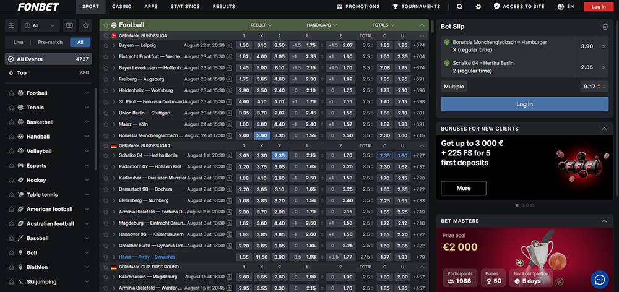This screenshot has width=619, height=292.
Task: Click the Tournaments trophy icon
Action: (395, 7)
